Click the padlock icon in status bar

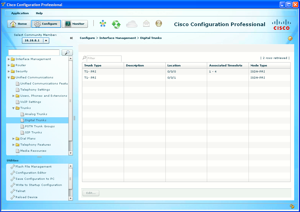click(x=292, y=206)
